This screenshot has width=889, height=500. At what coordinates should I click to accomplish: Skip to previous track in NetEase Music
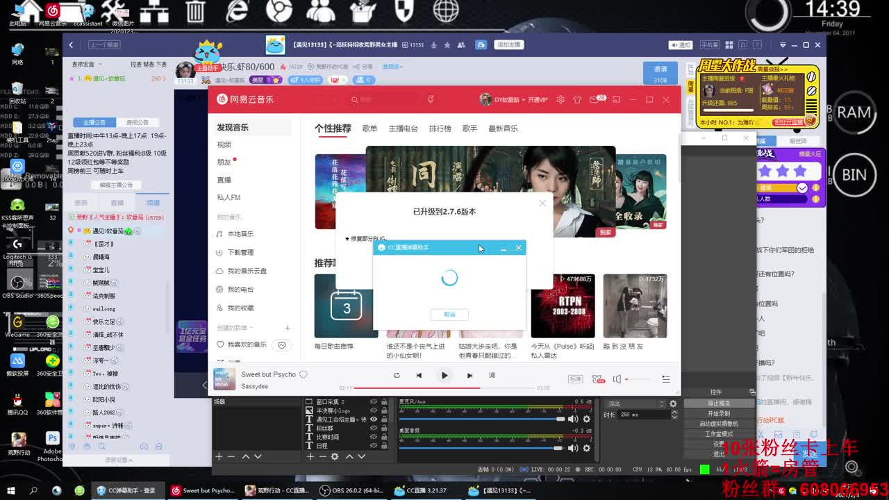click(x=419, y=376)
